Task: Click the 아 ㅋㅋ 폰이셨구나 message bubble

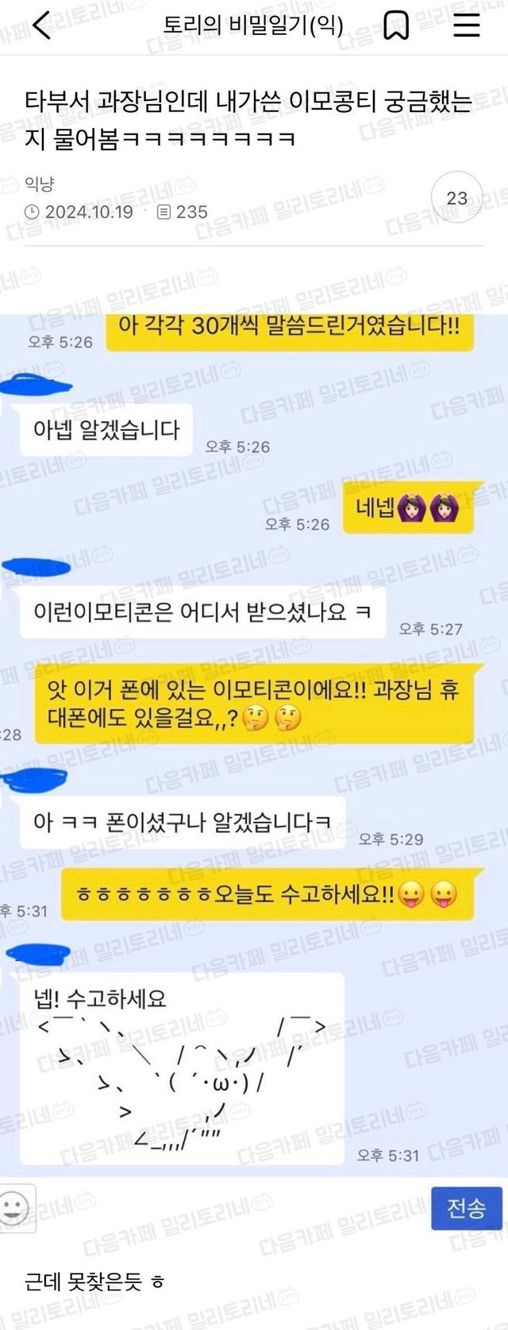Action: tap(183, 822)
